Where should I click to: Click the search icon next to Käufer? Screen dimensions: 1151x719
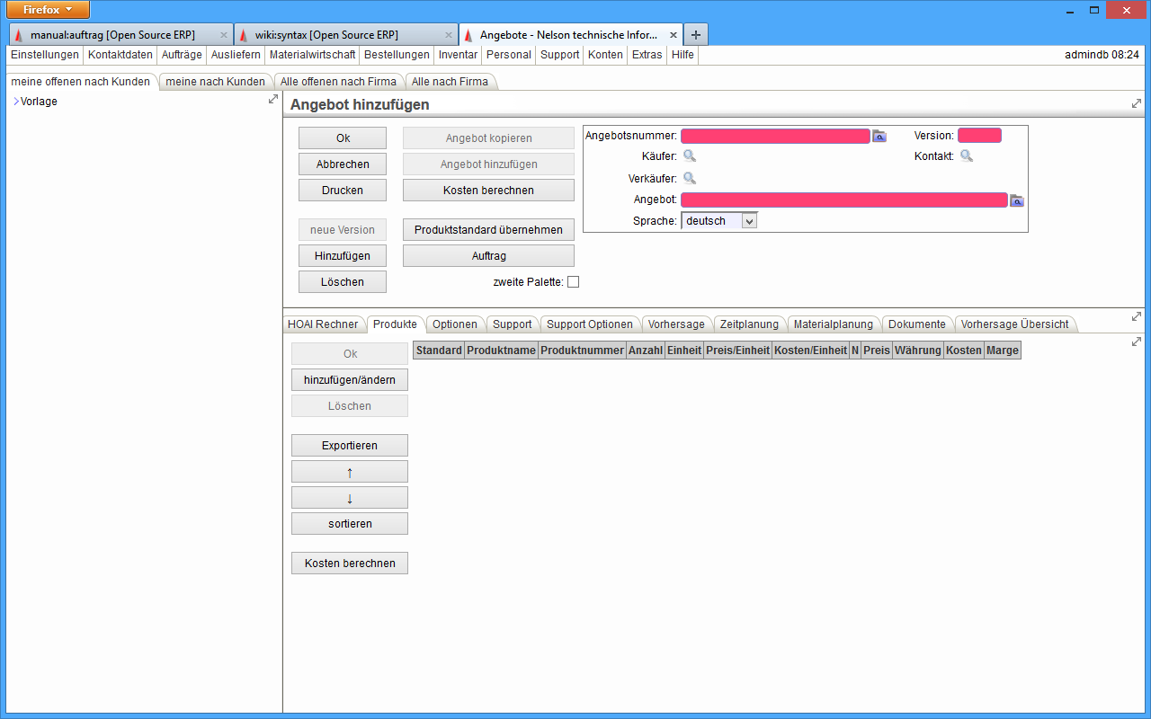click(690, 156)
